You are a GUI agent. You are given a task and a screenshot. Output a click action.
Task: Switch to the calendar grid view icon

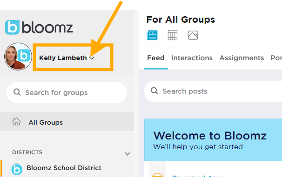(173, 35)
